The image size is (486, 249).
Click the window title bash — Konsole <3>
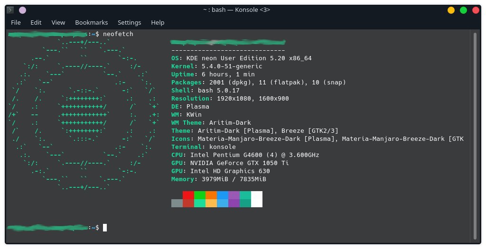[236, 10]
